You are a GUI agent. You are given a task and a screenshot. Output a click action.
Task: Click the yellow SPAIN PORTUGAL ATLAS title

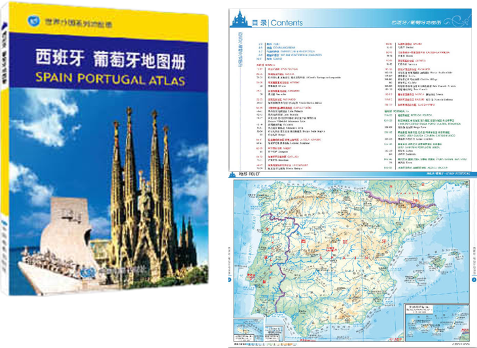(110, 79)
